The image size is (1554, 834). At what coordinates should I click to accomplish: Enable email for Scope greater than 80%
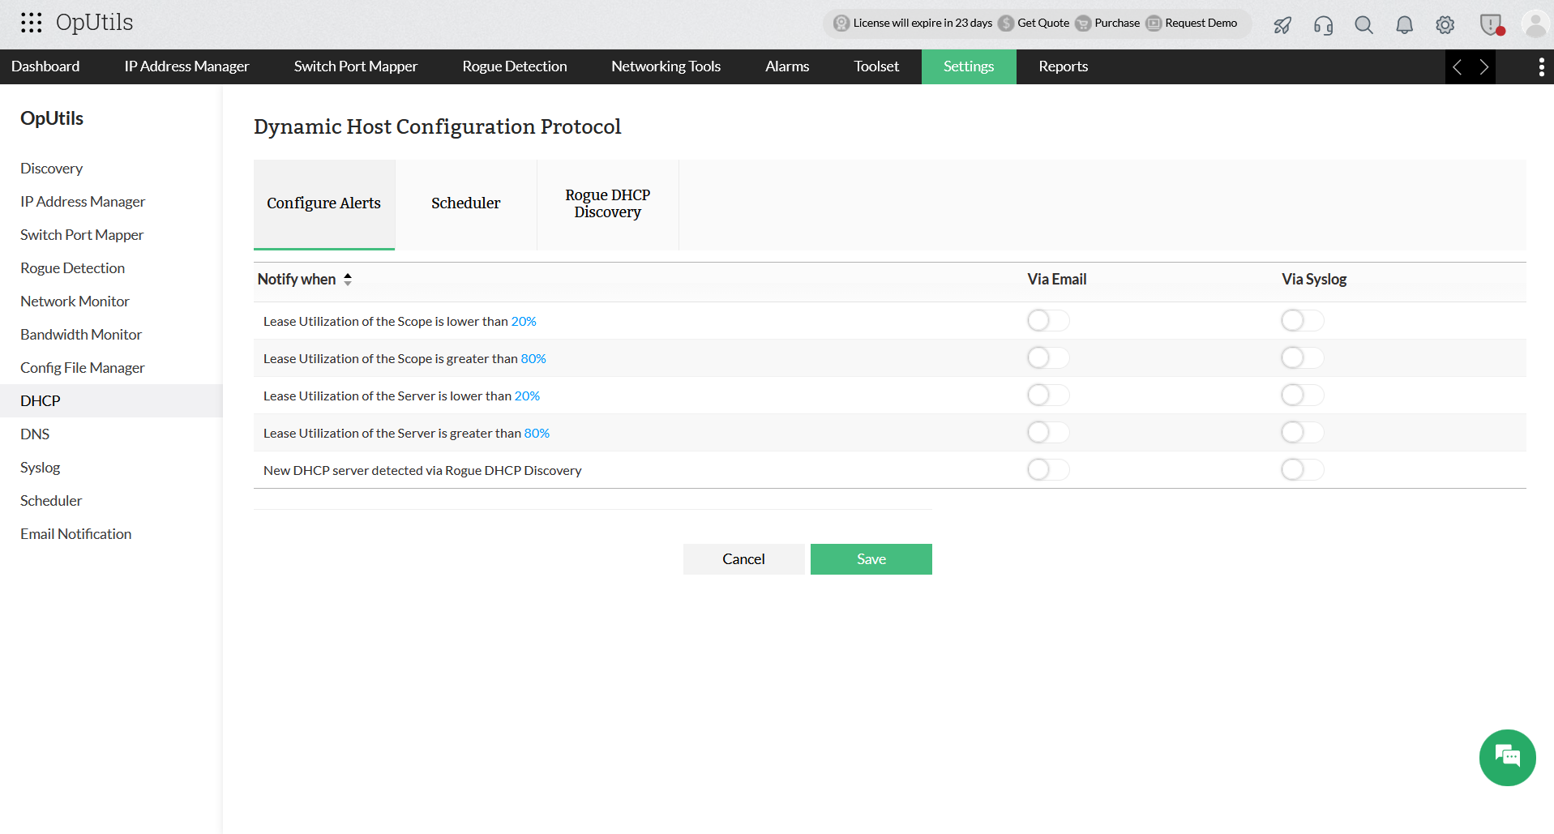[1048, 358]
